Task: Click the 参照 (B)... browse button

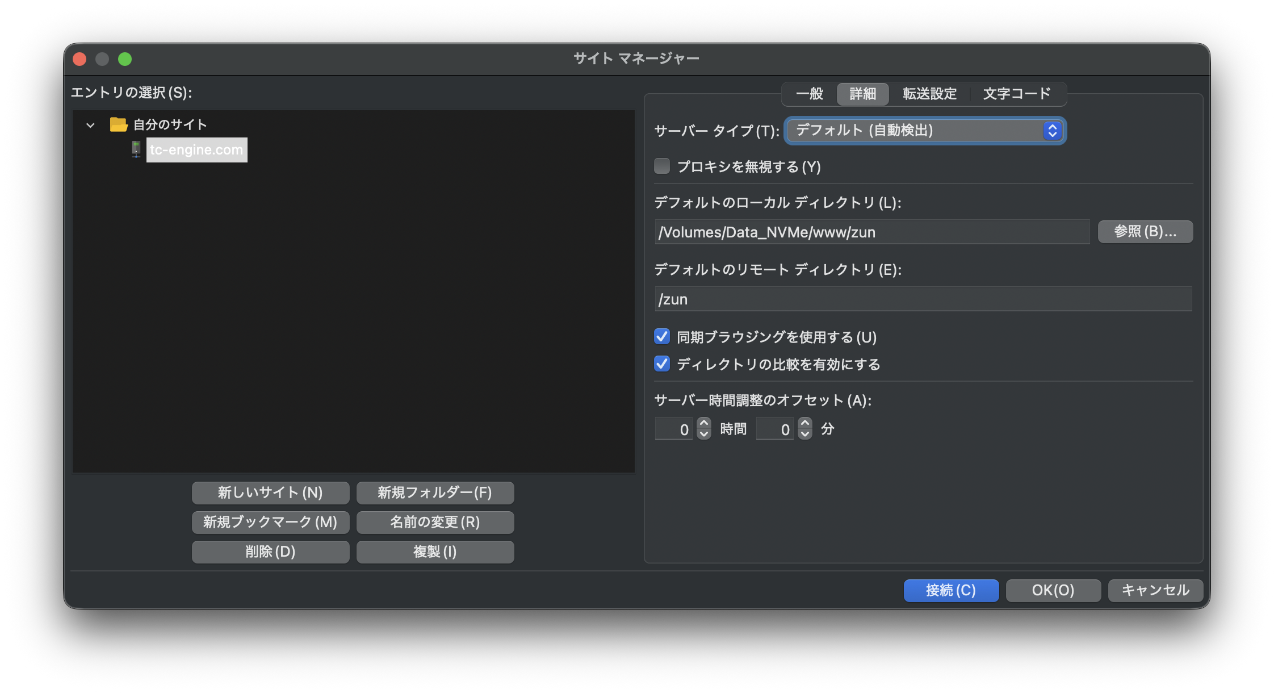Action: pyautogui.click(x=1145, y=232)
